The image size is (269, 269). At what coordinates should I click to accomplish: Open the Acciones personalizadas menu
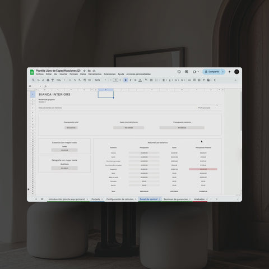coord(138,74)
